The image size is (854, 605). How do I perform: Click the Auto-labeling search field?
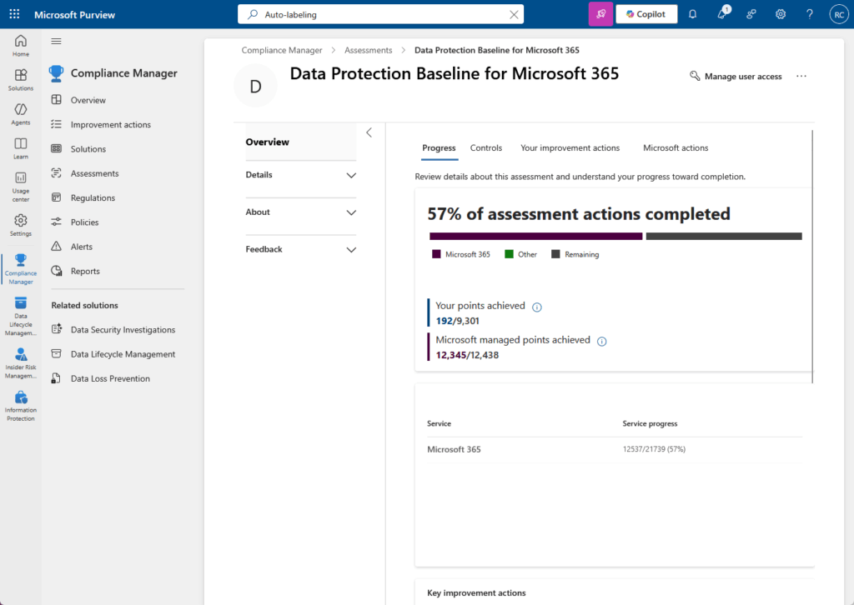pos(380,15)
